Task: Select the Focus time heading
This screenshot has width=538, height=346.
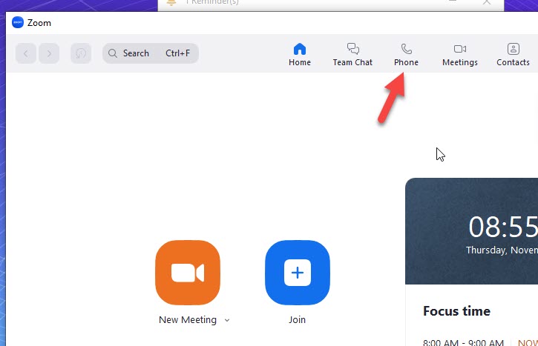Action: (456, 311)
